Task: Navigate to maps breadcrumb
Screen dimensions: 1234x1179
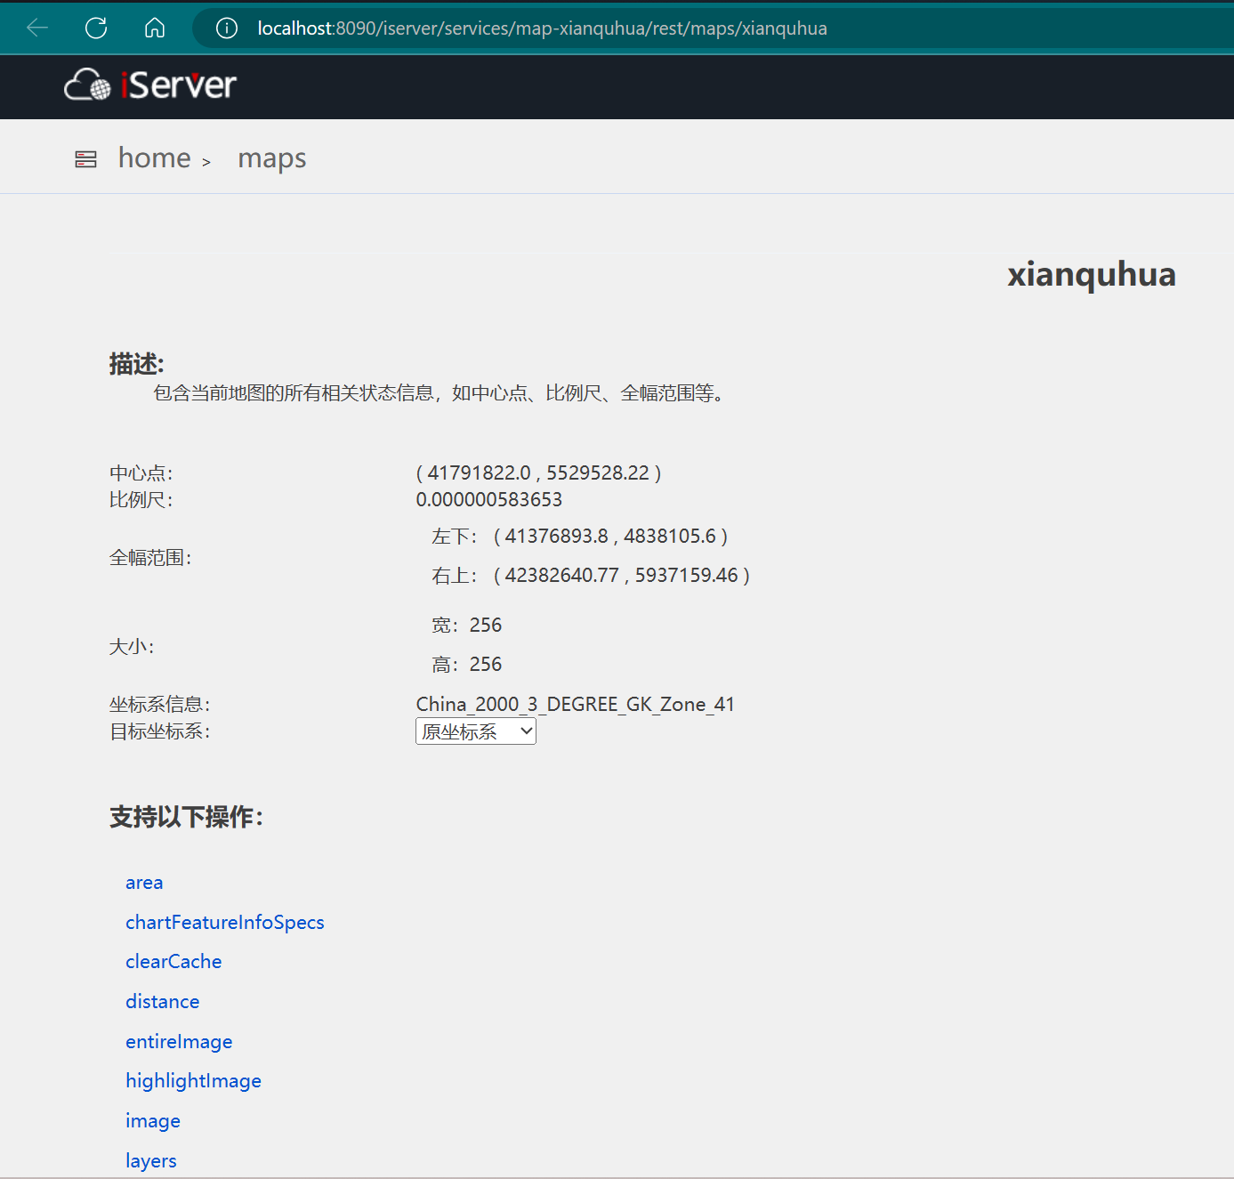Action: click(x=271, y=158)
